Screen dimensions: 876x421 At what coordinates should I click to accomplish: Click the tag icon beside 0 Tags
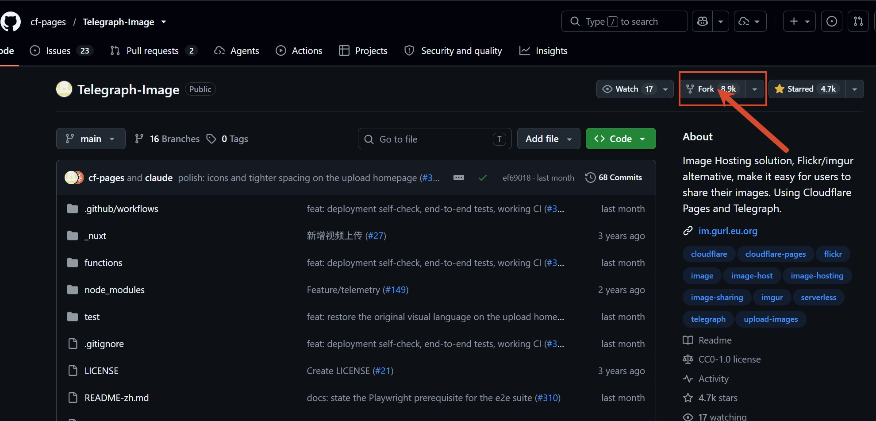pyautogui.click(x=211, y=139)
